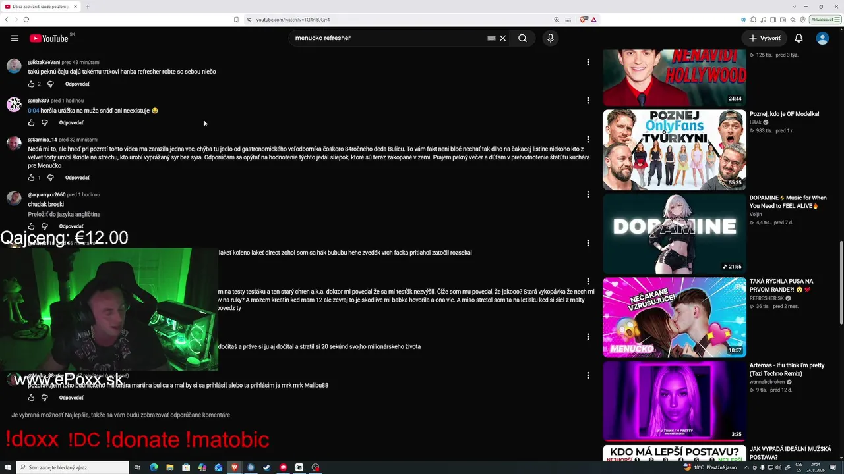This screenshot has height=474, width=844.
Task: Open the notifications bell
Action: [x=799, y=38]
